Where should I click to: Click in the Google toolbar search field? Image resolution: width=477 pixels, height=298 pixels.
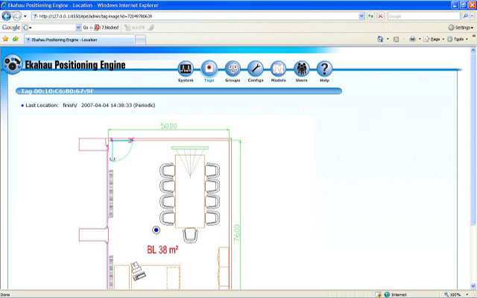(48, 28)
